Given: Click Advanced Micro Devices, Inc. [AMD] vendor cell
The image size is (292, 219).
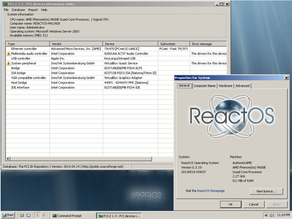Looking at the screenshot, I should 76,49.
